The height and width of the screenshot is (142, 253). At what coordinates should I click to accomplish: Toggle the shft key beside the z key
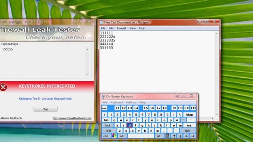click(x=109, y=131)
